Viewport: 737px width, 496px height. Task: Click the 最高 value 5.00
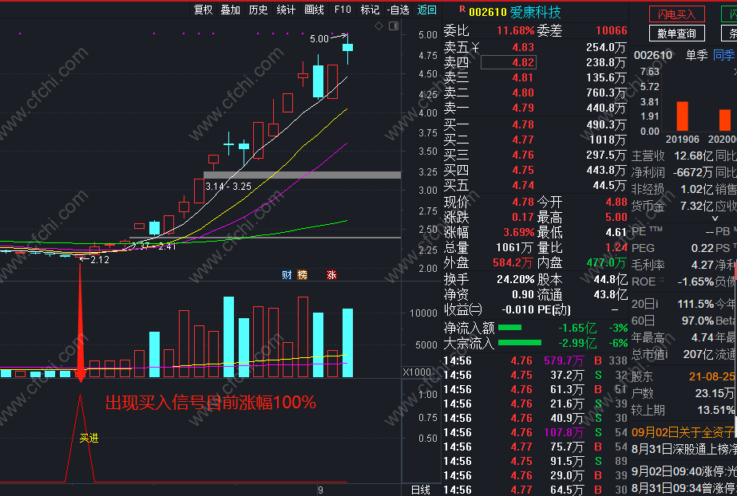616,217
